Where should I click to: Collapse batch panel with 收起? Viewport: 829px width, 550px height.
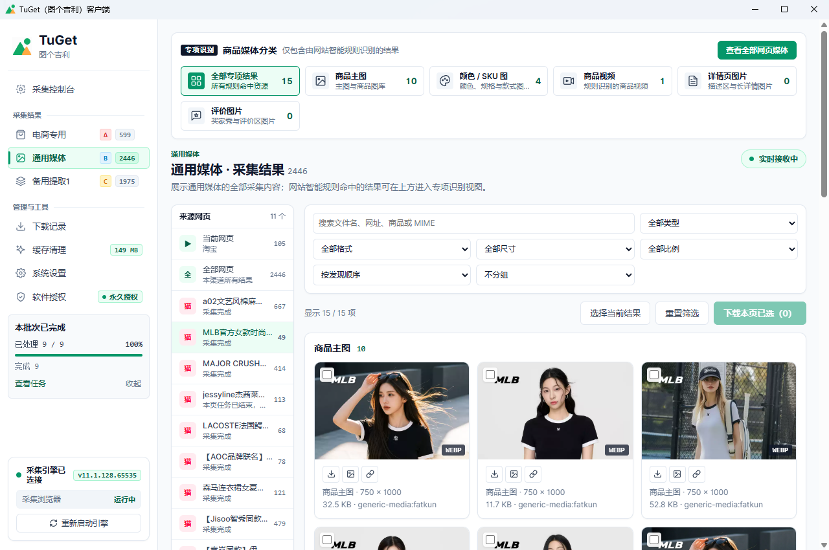pyautogui.click(x=133, y=383)
